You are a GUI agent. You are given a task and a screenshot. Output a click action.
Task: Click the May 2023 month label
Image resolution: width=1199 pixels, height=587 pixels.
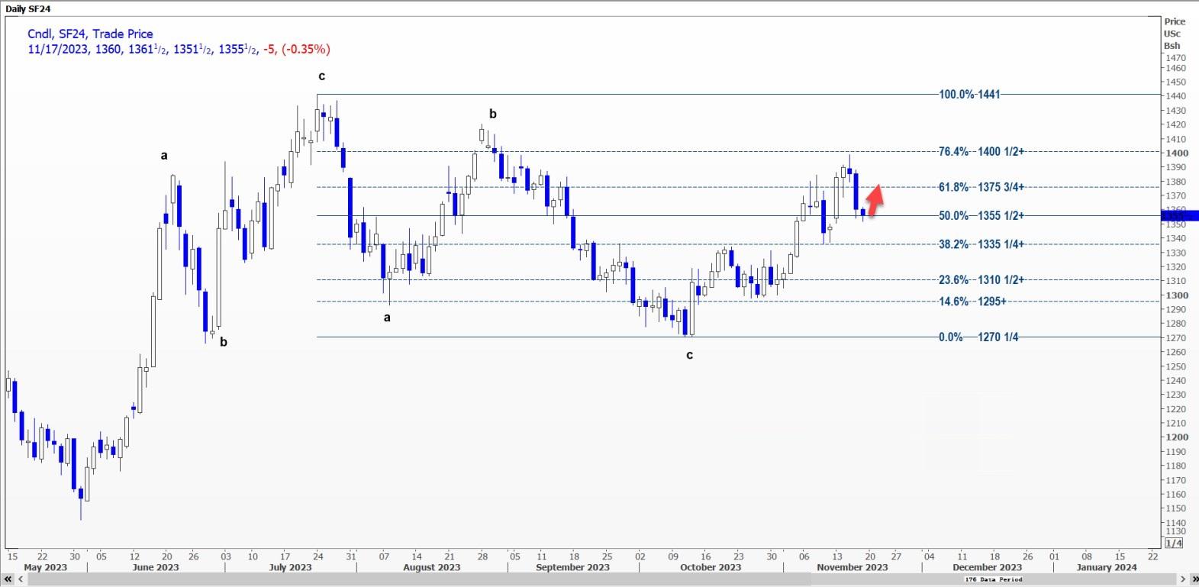point(46,567)
